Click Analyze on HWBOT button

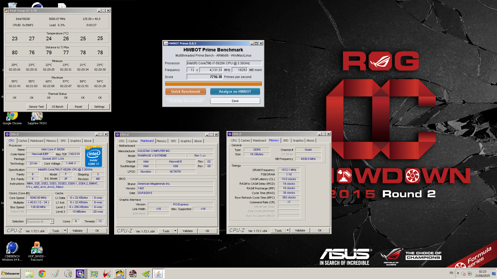235,91
